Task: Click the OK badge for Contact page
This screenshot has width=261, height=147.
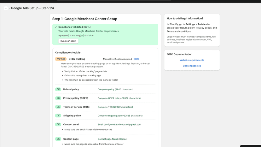Action: point(58,139)
